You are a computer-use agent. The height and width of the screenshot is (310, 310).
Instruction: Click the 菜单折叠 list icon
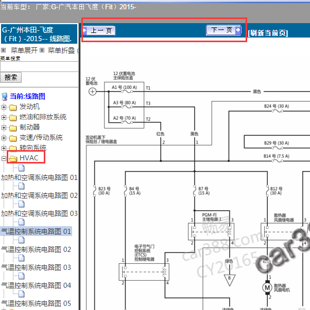click(x=42, y=50)
